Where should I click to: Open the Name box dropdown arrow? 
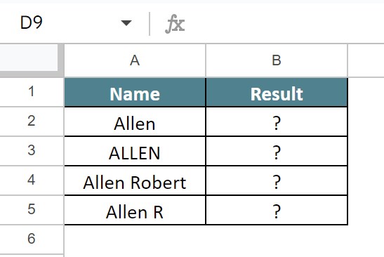click(x=126, y=23)
